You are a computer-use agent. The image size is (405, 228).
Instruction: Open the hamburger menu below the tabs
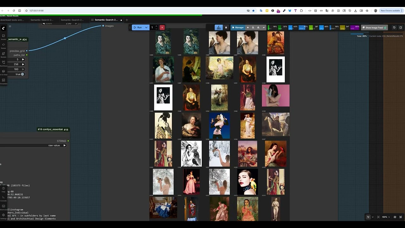(10, 27)
